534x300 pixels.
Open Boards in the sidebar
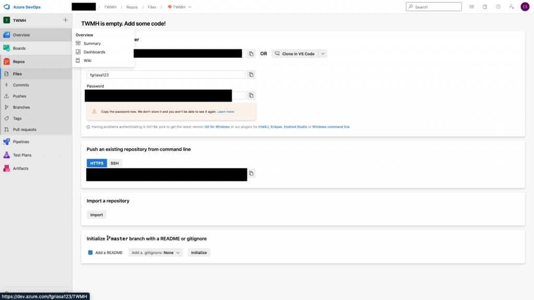pos(36,49)
